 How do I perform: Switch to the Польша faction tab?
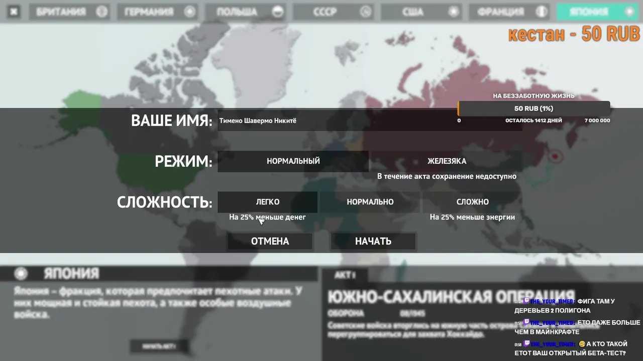(245, 12)
